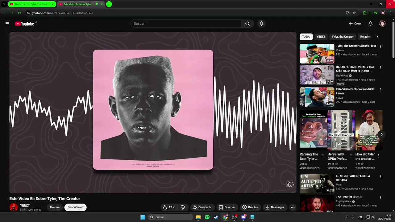Focus the Windows taskbar Buscar search box
The width and height of the screenshot is (395, 222).
point(170,217)
